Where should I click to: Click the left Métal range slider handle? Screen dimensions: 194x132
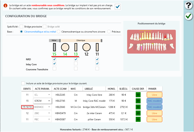60,40
